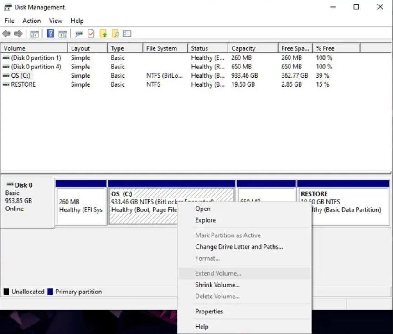Click the Show/Hide Action Pane icon
Image resolution: width=393 pixels, height=334 pixels.
[x=62, y=34]
